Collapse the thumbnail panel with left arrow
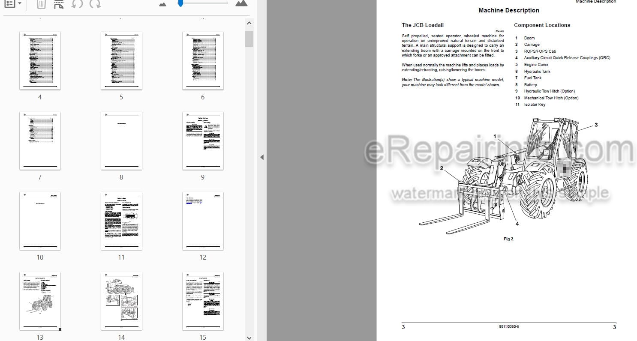 click(261, 157)
